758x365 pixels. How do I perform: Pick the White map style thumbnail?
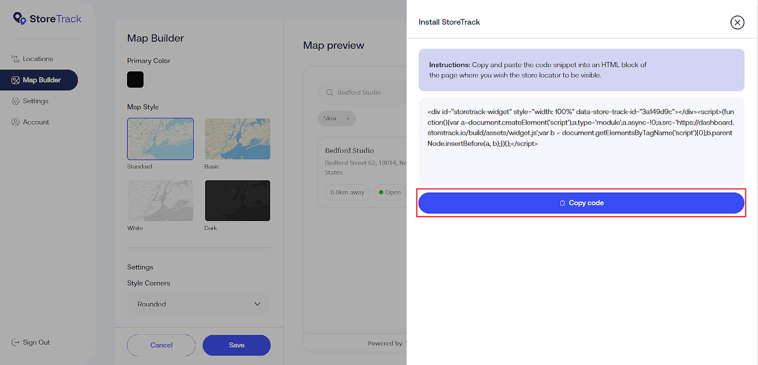tap(160, 200)
